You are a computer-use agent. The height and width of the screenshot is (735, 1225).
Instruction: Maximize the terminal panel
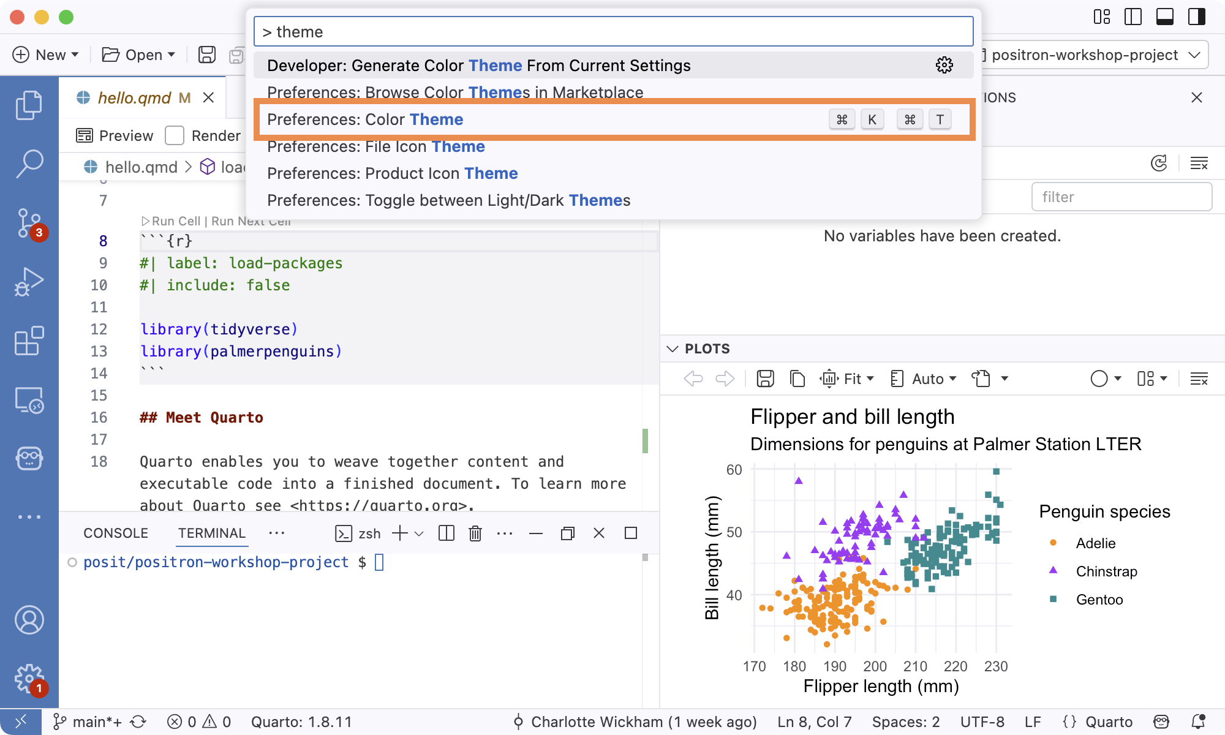point(630,533)
